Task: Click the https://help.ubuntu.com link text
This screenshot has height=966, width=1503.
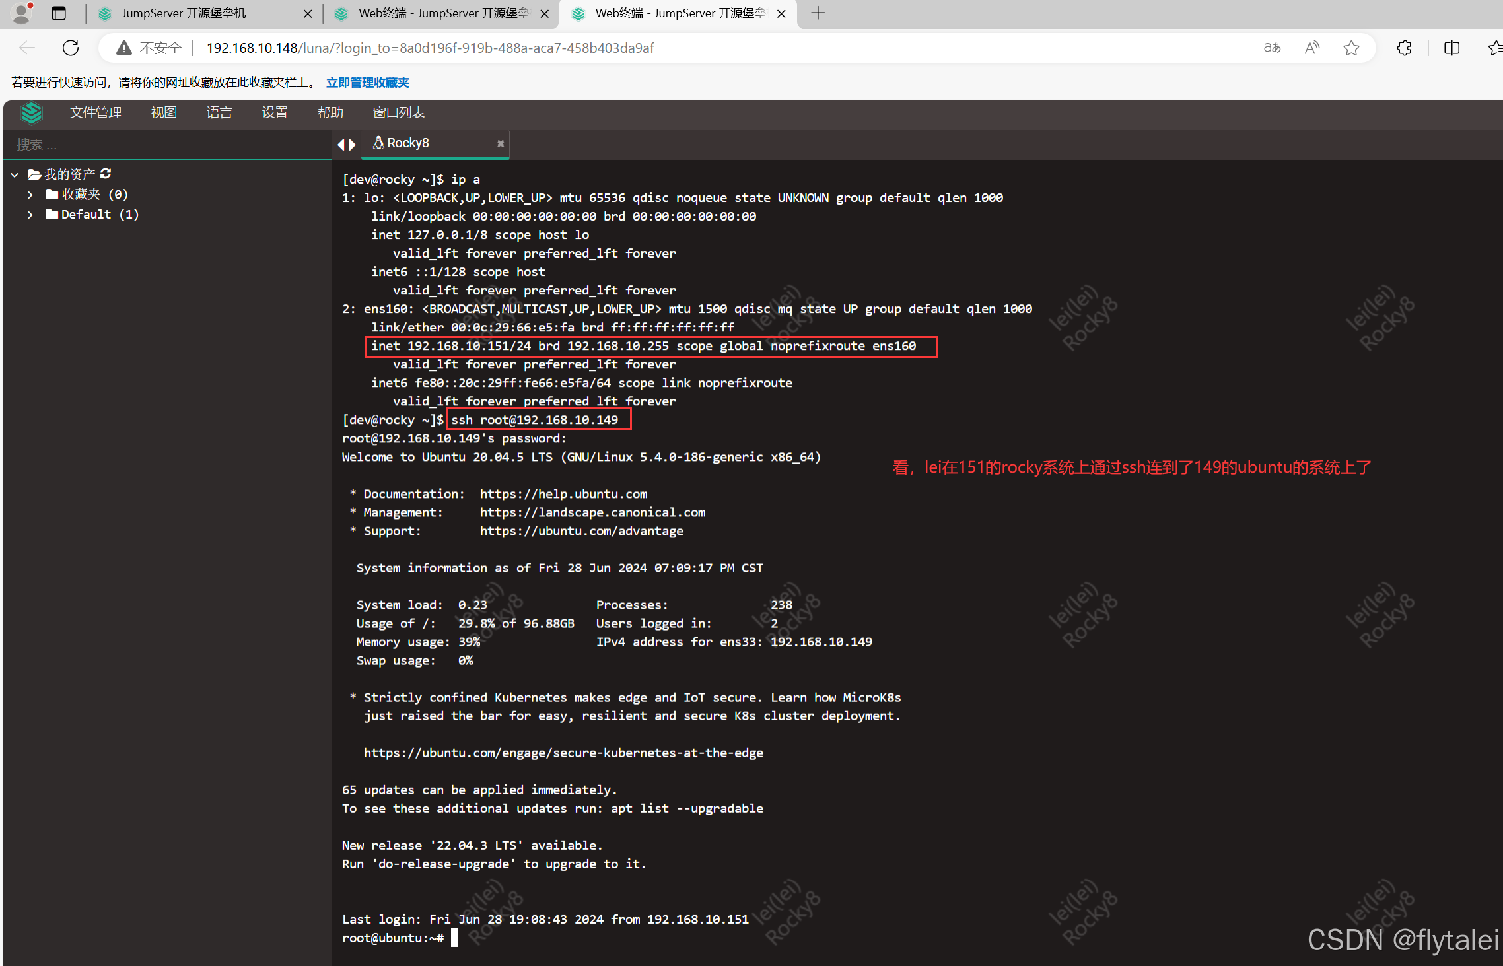Action: point(563,494)
